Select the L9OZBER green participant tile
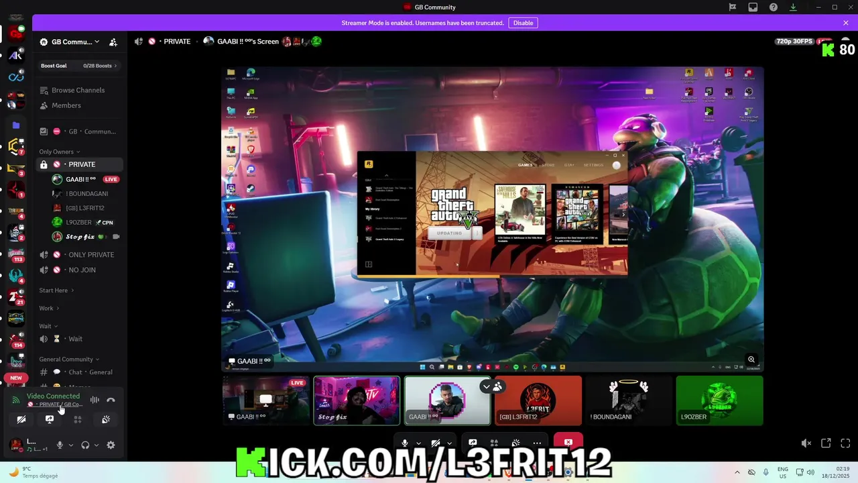This screenshot has height=483, width=858. point(719,400)
